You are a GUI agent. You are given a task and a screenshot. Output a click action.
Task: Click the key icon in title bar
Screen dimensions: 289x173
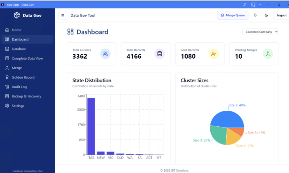tap(245, 5)
